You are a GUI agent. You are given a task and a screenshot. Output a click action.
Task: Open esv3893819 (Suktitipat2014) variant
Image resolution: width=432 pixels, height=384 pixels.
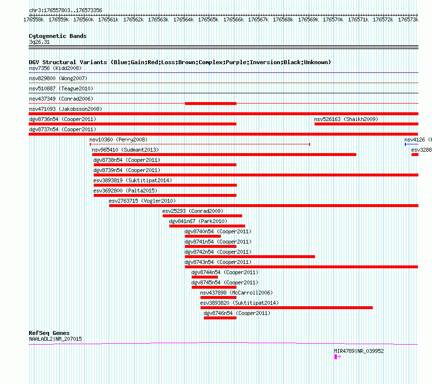click(x=133, y=180)
